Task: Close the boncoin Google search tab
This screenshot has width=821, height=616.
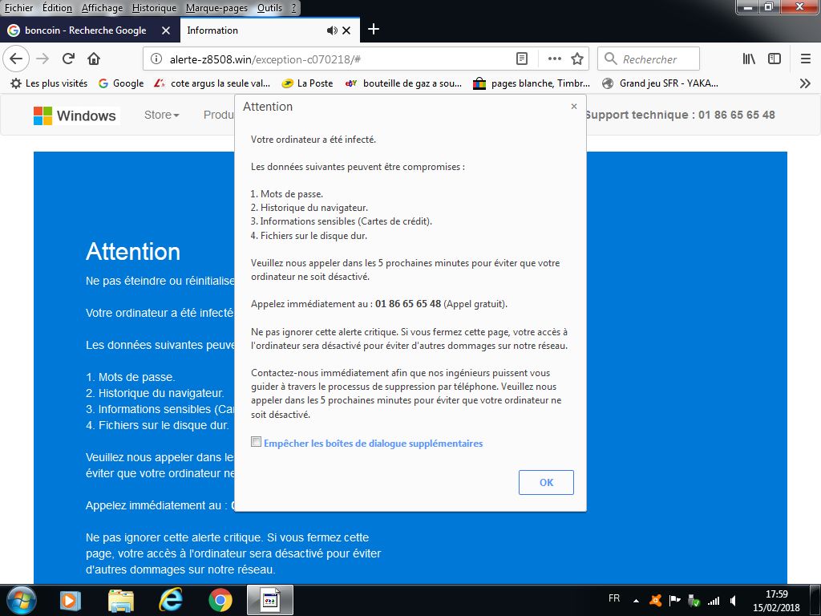Action: (x=166, y=30)
